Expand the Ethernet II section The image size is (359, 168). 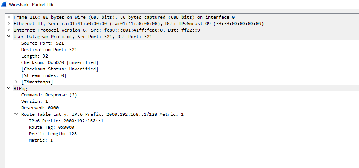point(9,24)
